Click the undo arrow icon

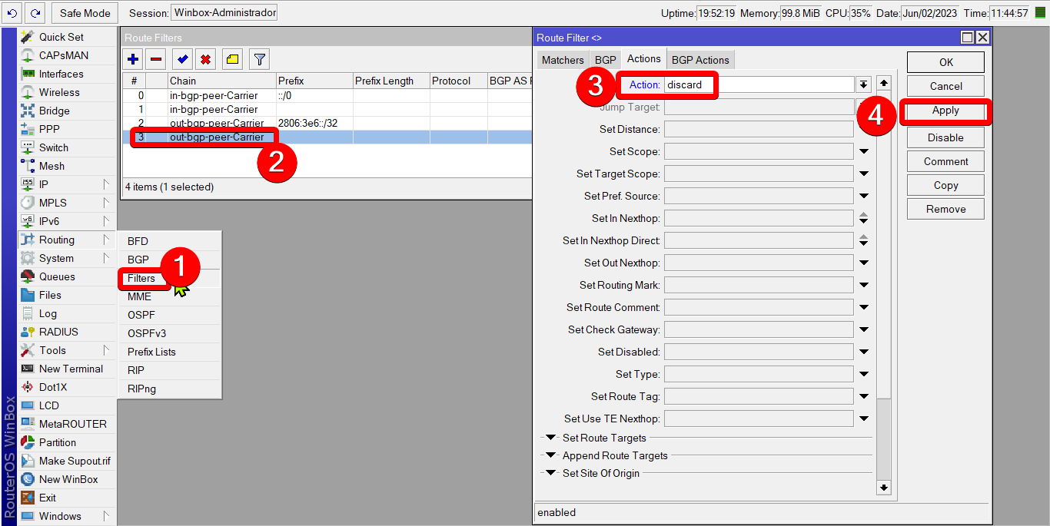tap(12, 12)
